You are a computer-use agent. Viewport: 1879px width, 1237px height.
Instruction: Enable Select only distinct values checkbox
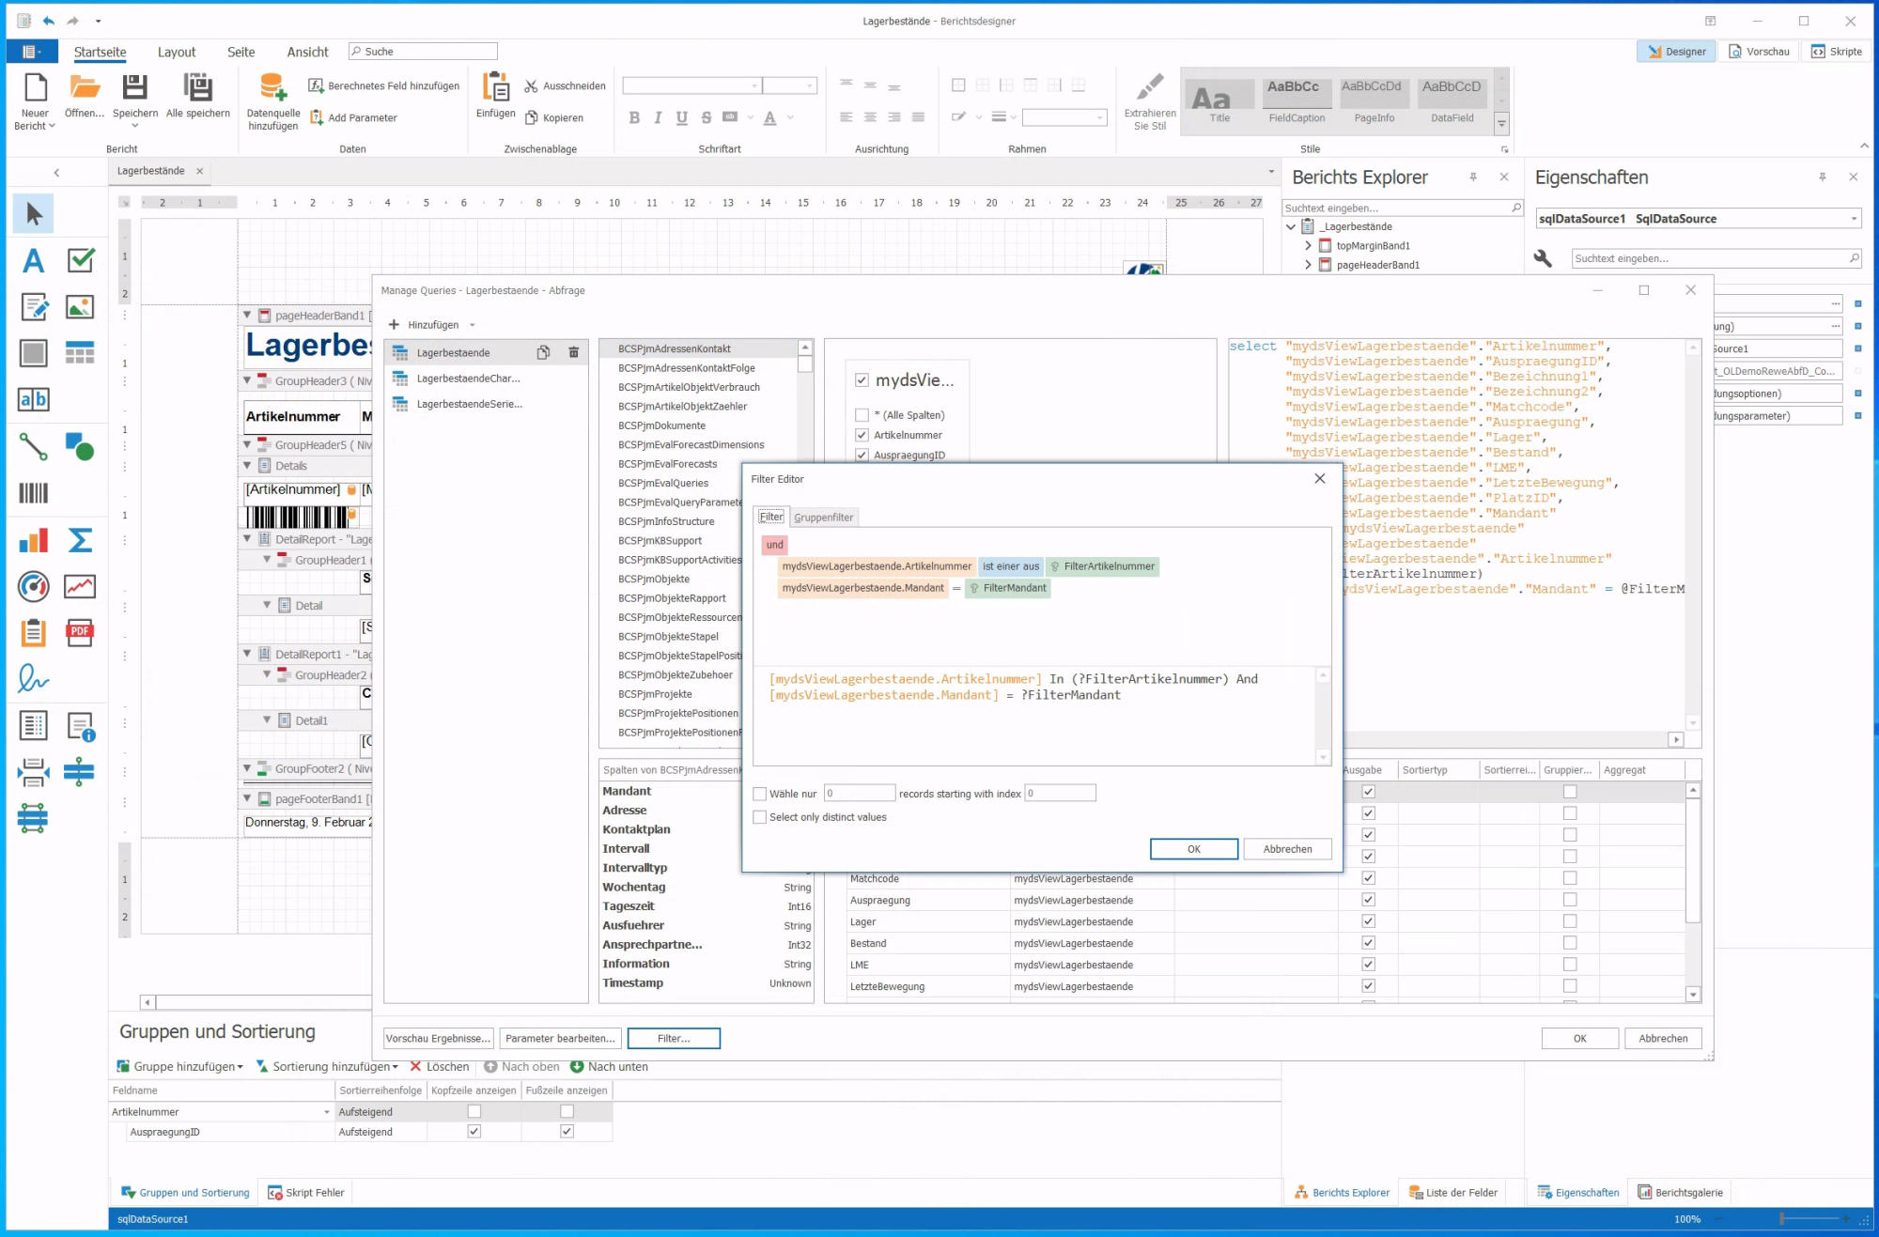point(760,817)
